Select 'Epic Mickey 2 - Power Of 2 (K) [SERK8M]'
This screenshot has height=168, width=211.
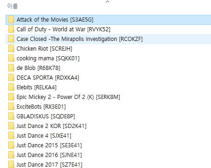68,97
